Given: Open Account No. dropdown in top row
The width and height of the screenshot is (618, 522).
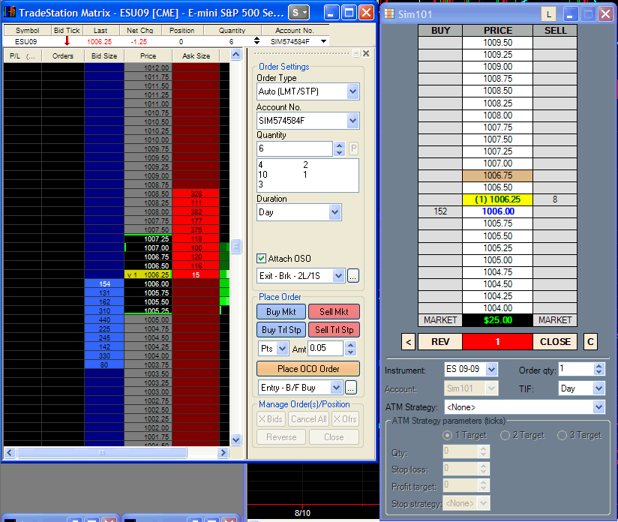Looking at the screenshot, I should click(323, 41).
